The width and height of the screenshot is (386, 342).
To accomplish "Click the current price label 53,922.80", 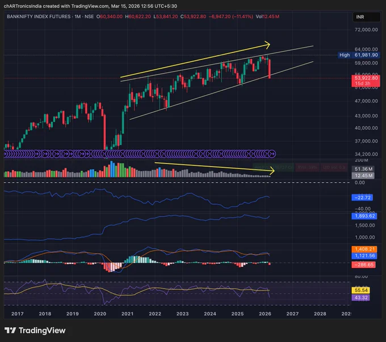I will tap(366, 78).
